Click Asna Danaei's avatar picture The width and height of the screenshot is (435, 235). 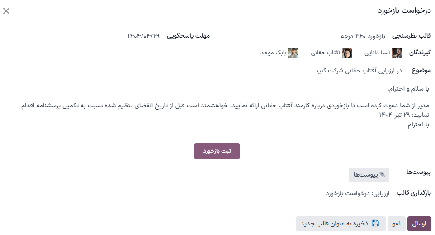[397, 53]
